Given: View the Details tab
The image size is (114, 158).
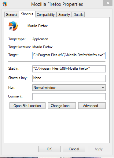Looking at the screenshot, I should pyautogui.click(x=78, y=15).
